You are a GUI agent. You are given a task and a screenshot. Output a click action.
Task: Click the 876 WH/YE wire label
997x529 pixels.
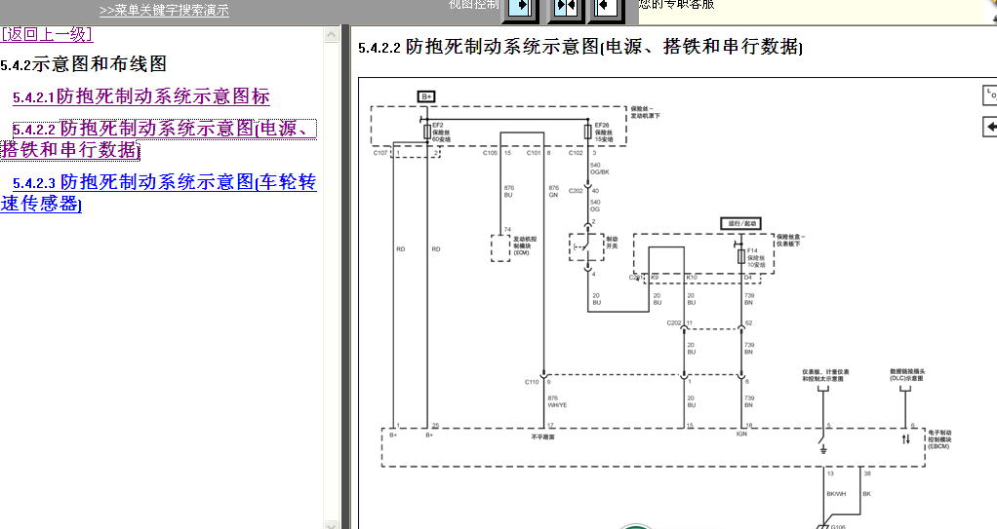tap(558, 401)
